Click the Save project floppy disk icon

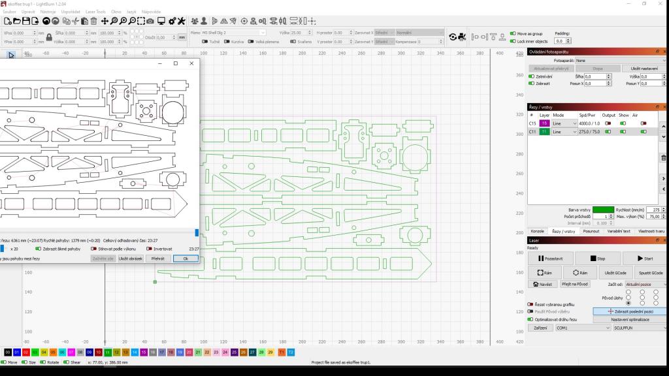click(x=27, y=21)
